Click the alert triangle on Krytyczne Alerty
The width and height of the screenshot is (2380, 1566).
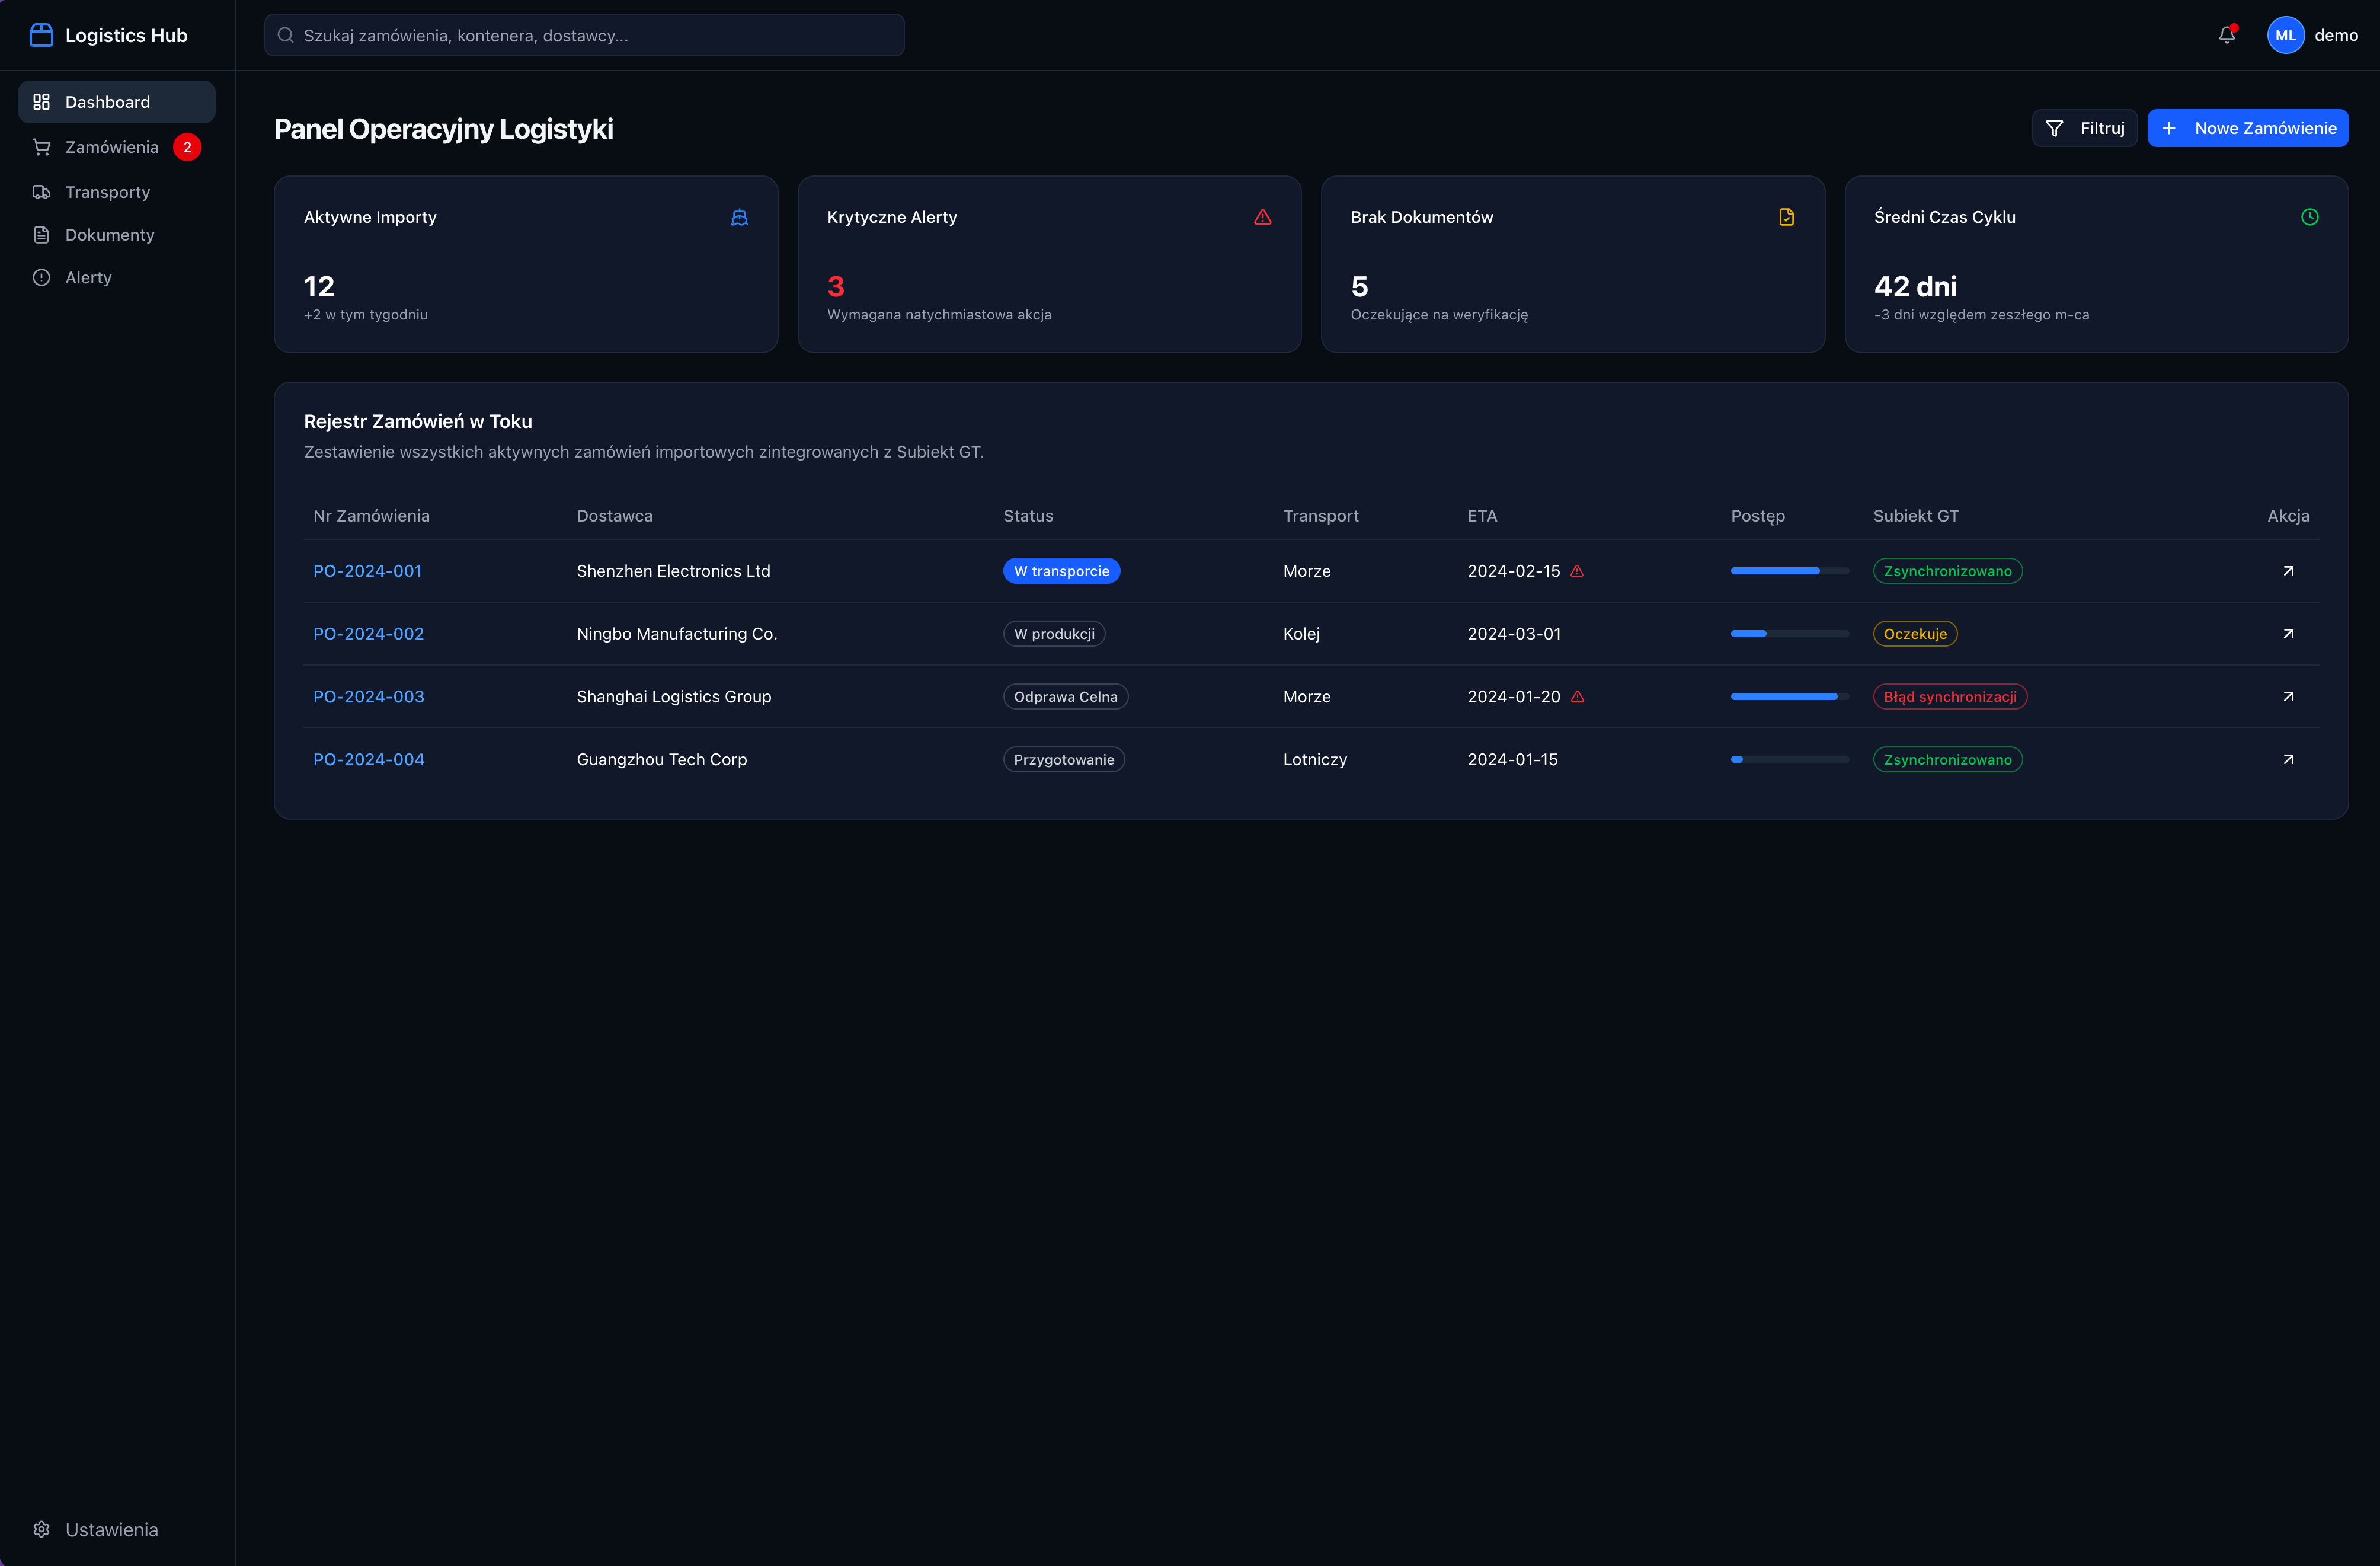tap(1263, 217)
